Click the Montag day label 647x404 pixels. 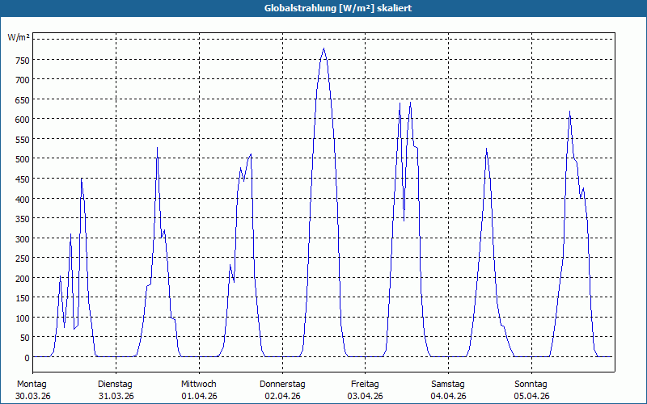32,385
